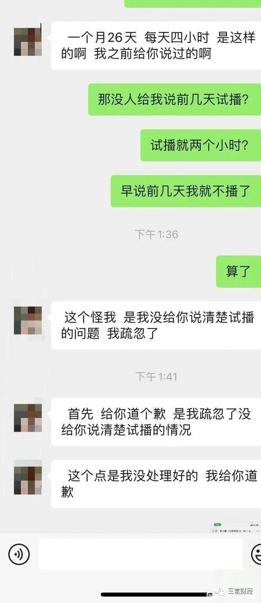Tap the message text input box

[x=140, y=554]
